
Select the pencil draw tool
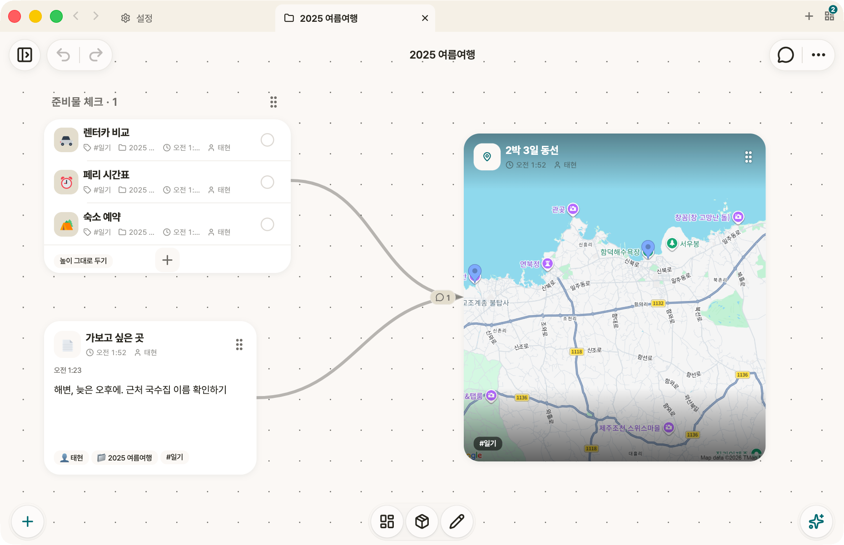[x=457, y=521]
